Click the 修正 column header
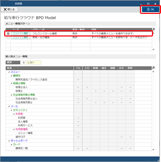161x162 pixels. click(x=104, y=68)
